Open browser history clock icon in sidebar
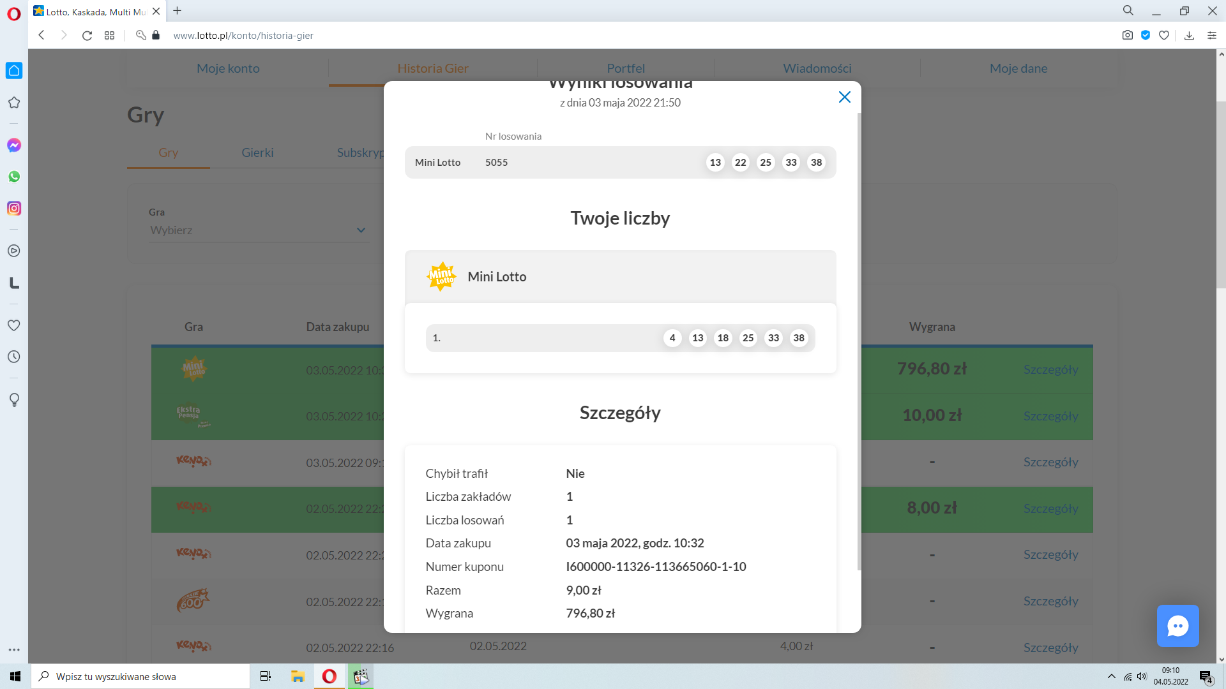The width and height of the screenshot is (1226, 689). [x=14, y=357]
